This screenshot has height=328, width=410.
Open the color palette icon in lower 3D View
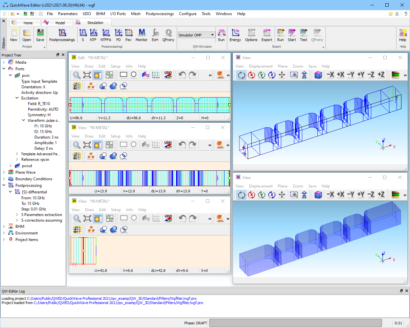pyautogui.click(x=396, y=195)
